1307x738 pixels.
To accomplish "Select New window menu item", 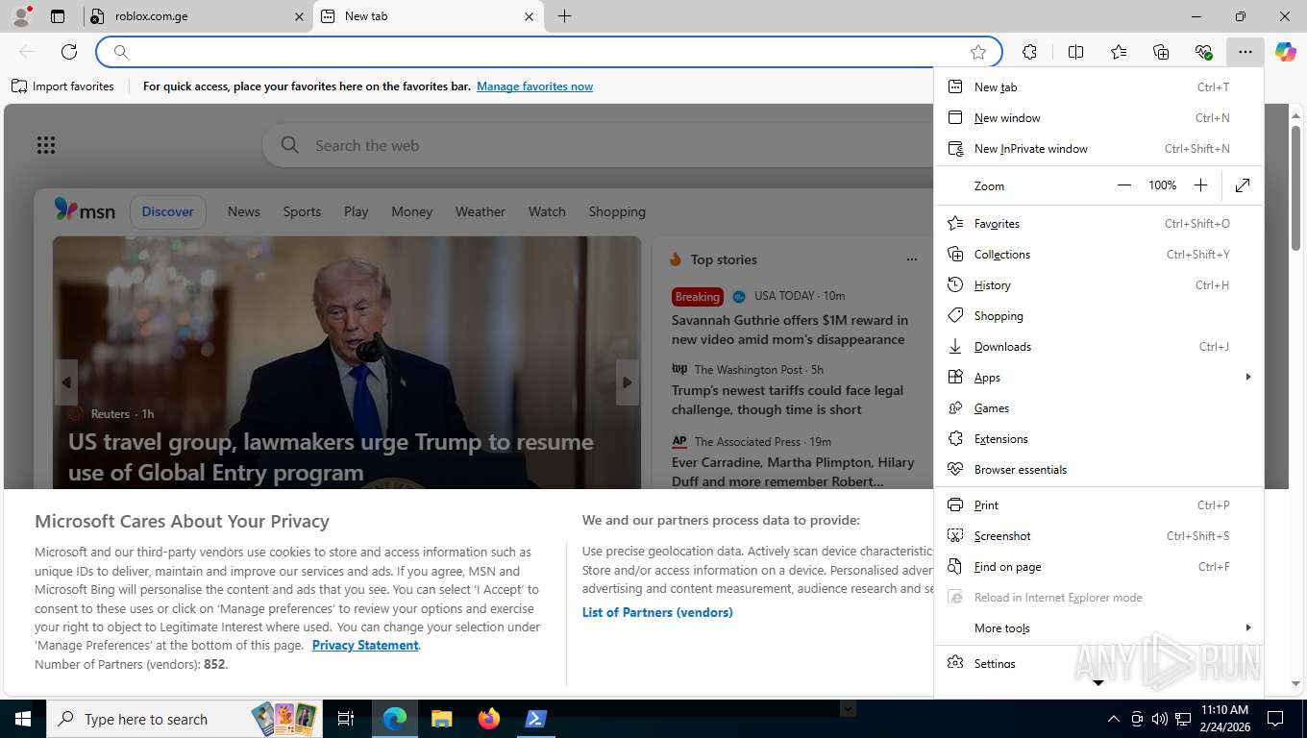I will tap(1098, 117).
